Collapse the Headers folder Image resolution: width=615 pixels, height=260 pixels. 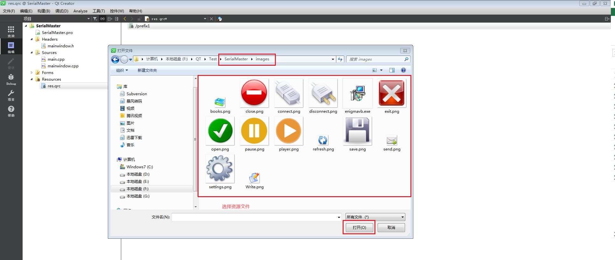click(x=31, y=39)
